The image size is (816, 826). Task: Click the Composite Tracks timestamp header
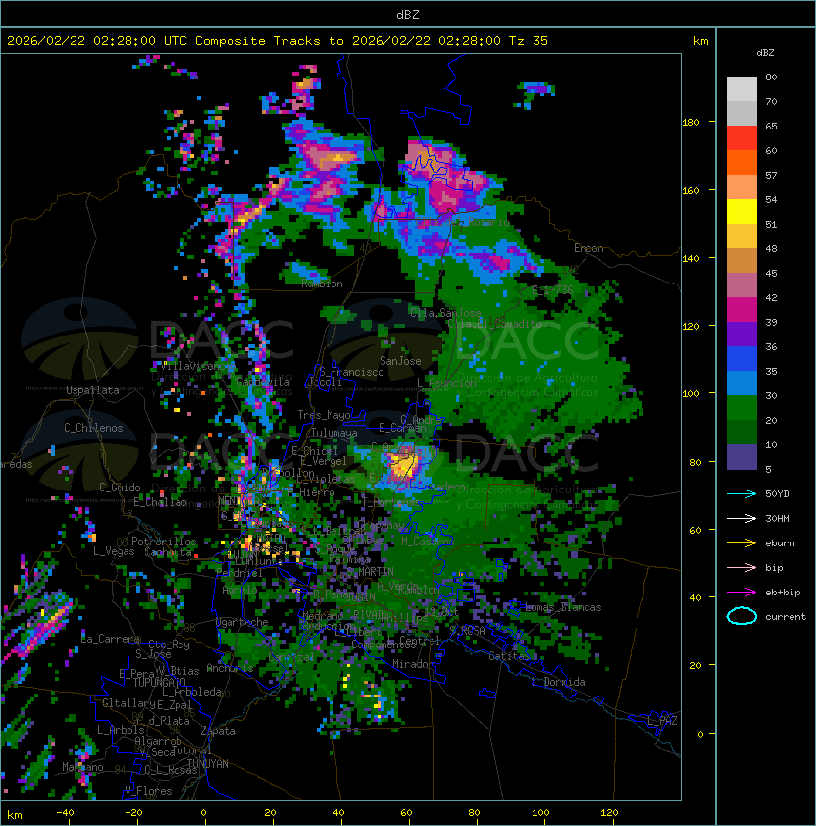pos(278,41)
